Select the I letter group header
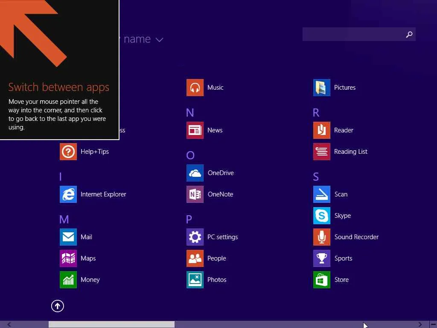 pos(61,177)
